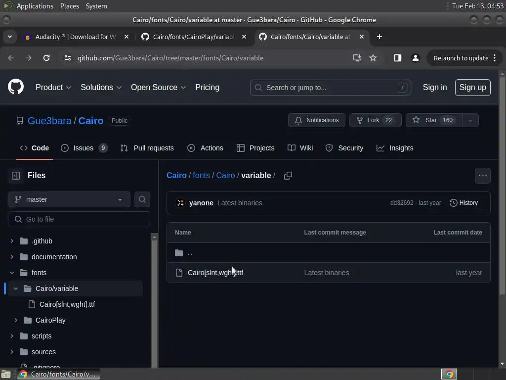Close the CairoPlay/variable tab
The height and width of the screenshot is (380, 506).
[x=244, y=37]
